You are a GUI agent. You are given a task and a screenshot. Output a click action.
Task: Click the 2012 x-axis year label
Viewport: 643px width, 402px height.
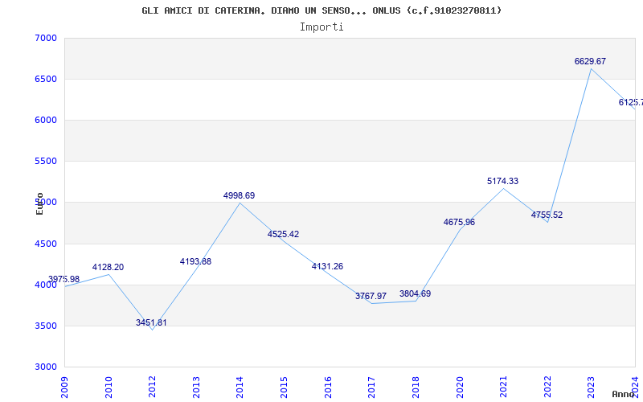(x=153, y=388)
